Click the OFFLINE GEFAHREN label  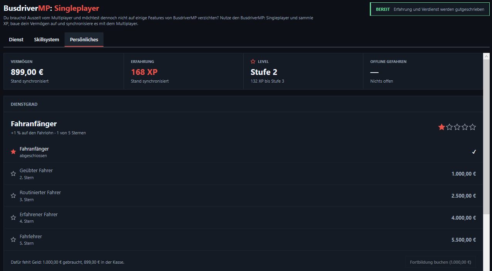pyautogui.click(x=388, y=61)
